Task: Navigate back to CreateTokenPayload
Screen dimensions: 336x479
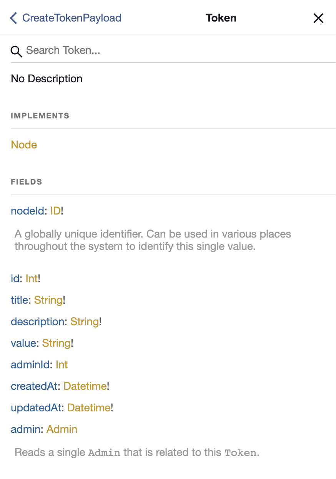Action: coord(72,18)
